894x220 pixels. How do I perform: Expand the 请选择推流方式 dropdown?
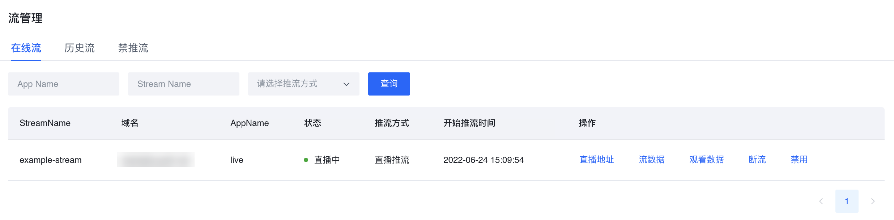(x=304, y=84)
